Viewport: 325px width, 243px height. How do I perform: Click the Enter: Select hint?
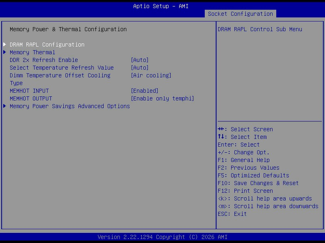coord(238,145)
